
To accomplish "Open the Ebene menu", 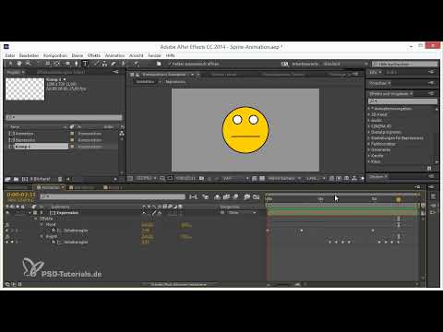I will pos(78,55).
